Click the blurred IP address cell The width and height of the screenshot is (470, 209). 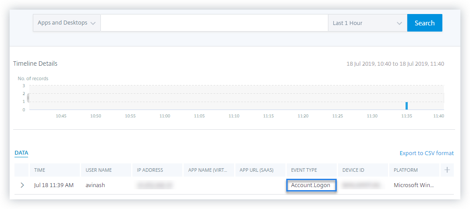(x=155, y=185)
